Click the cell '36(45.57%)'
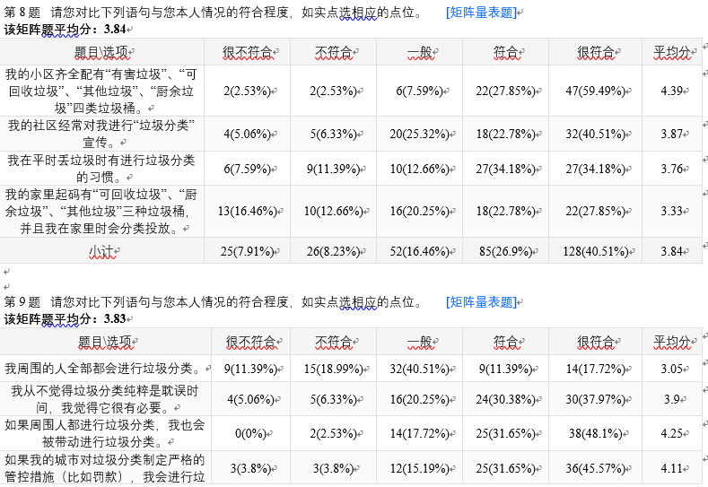The height and width of the screenshot is (487, 708). click(595, 469)
